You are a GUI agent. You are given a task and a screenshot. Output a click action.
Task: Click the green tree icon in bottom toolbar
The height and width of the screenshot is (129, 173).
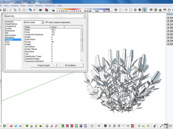point(27,126)
